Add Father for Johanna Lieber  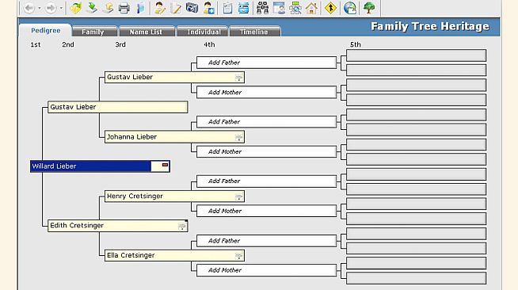267,122
